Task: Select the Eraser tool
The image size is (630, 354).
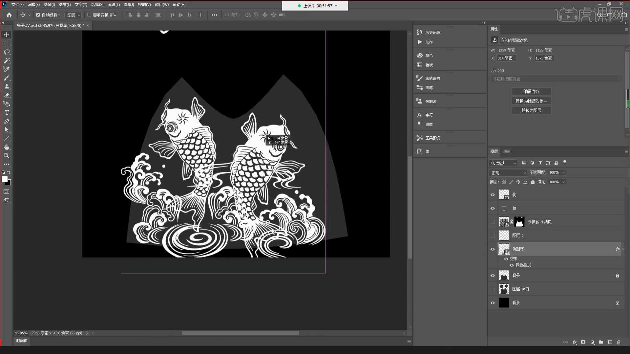Action: click(x=7, y=95)
